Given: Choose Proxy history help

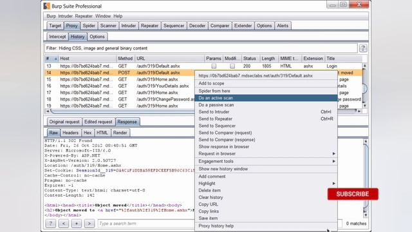Looking at the screenshot, I should pos(266,226).
